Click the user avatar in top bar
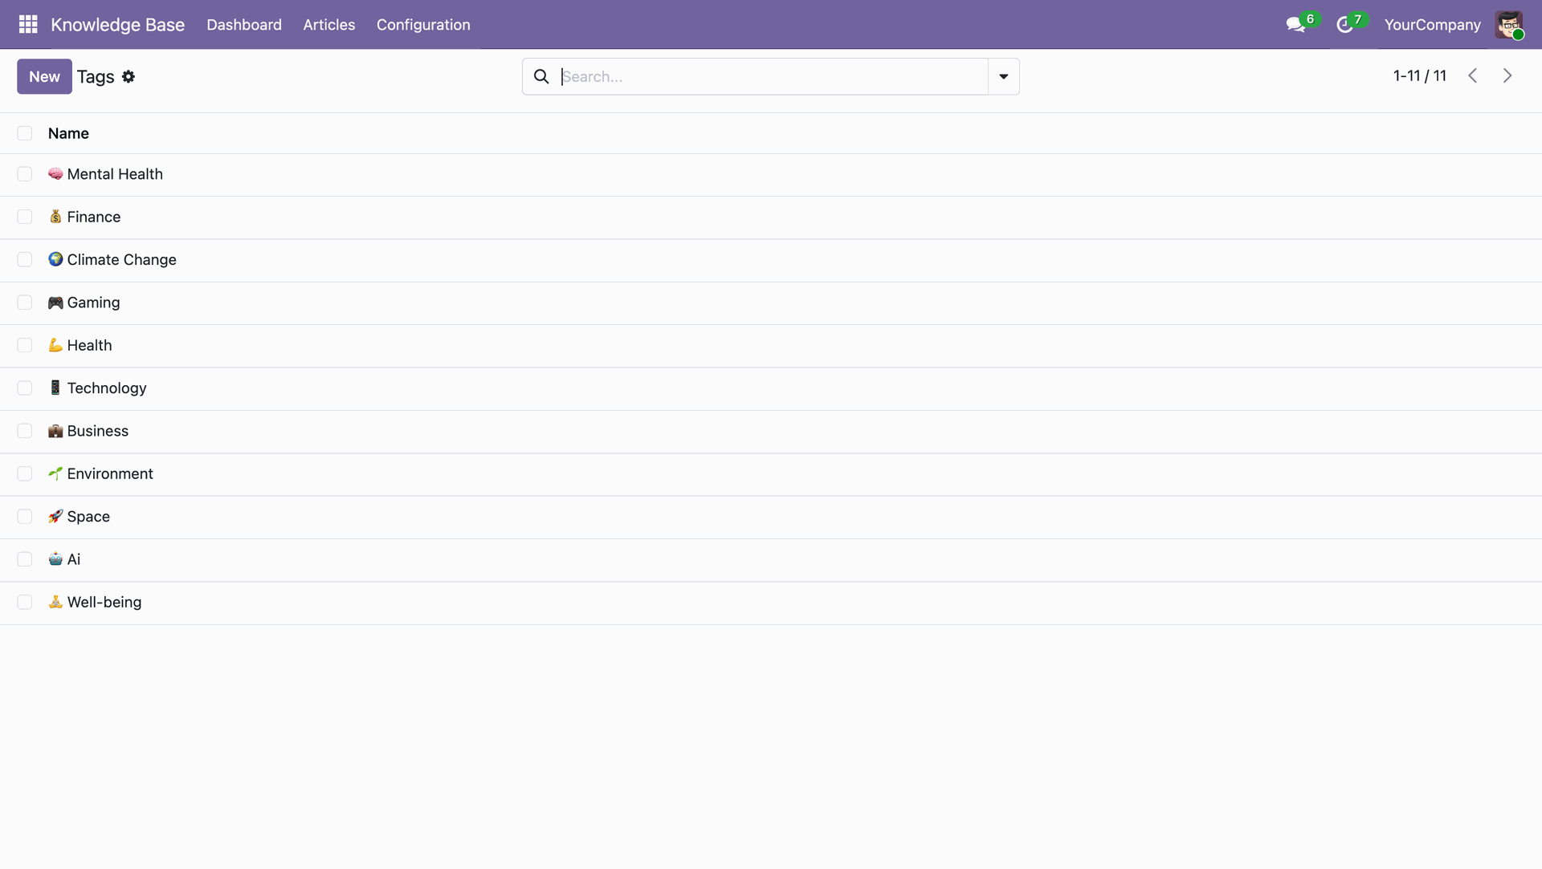 click(1508, 25)
